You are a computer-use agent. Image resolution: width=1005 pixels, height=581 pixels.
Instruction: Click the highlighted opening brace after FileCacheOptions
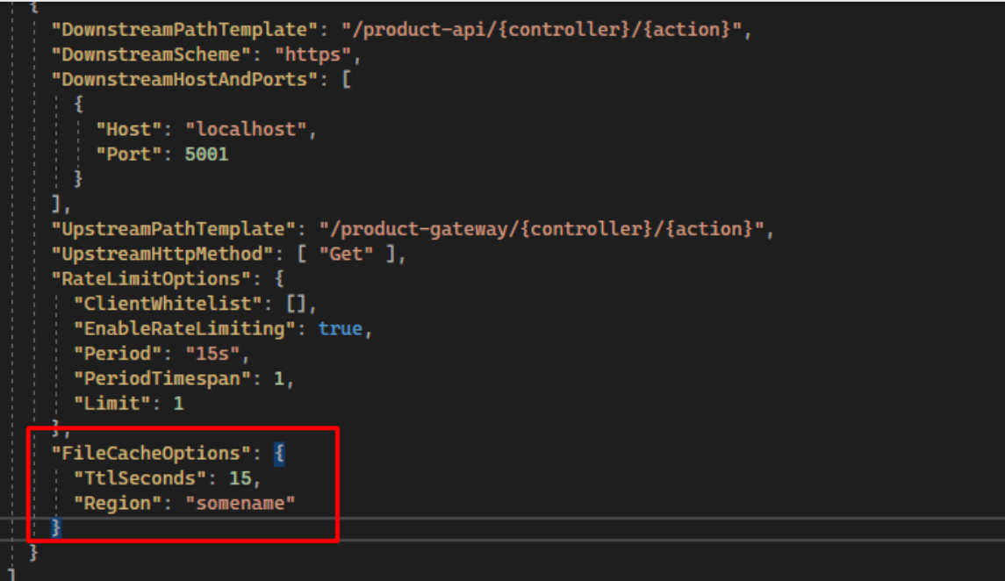(279, 454)
